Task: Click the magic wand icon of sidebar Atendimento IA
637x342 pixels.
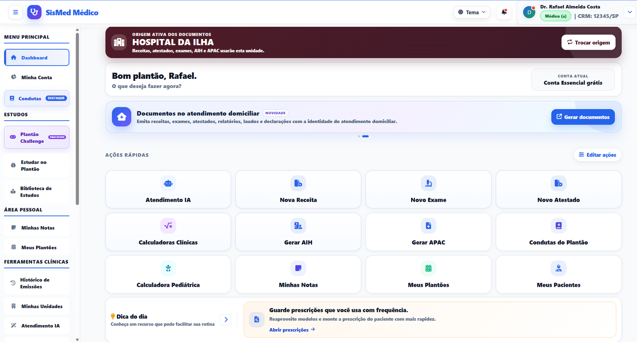Action: (x=14, y=326)
